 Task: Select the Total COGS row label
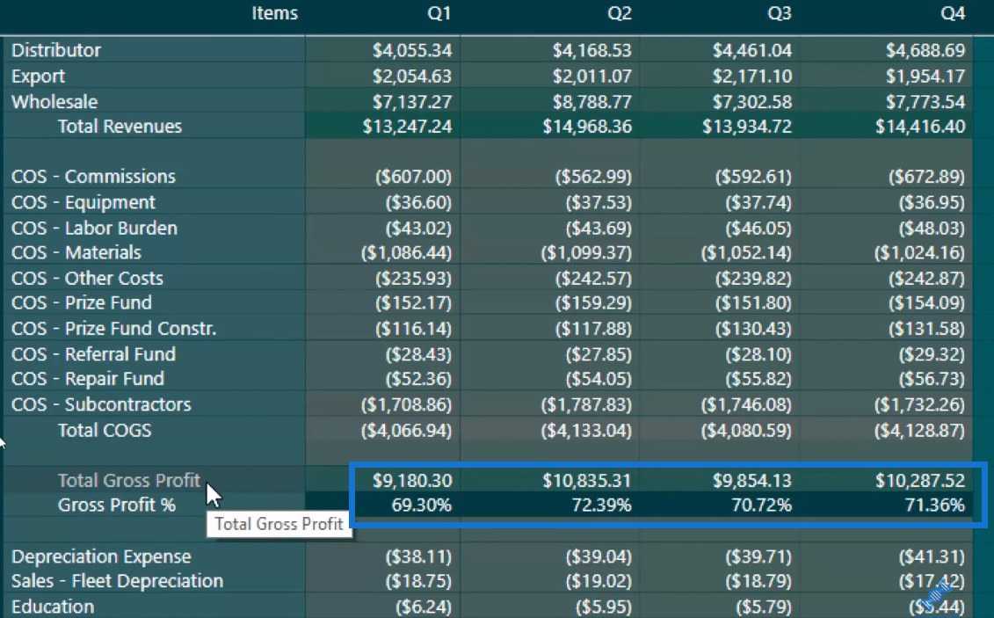click(x=105, y=431)
